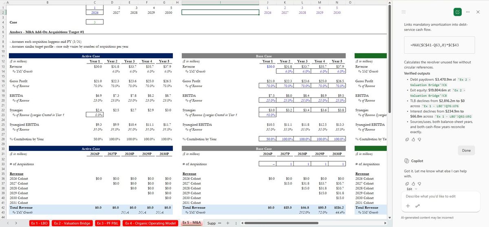This screenshot has width=489, height=227.
Task: Select Base Case 2027P number of acquisitions cell
Action: (285, 164)
